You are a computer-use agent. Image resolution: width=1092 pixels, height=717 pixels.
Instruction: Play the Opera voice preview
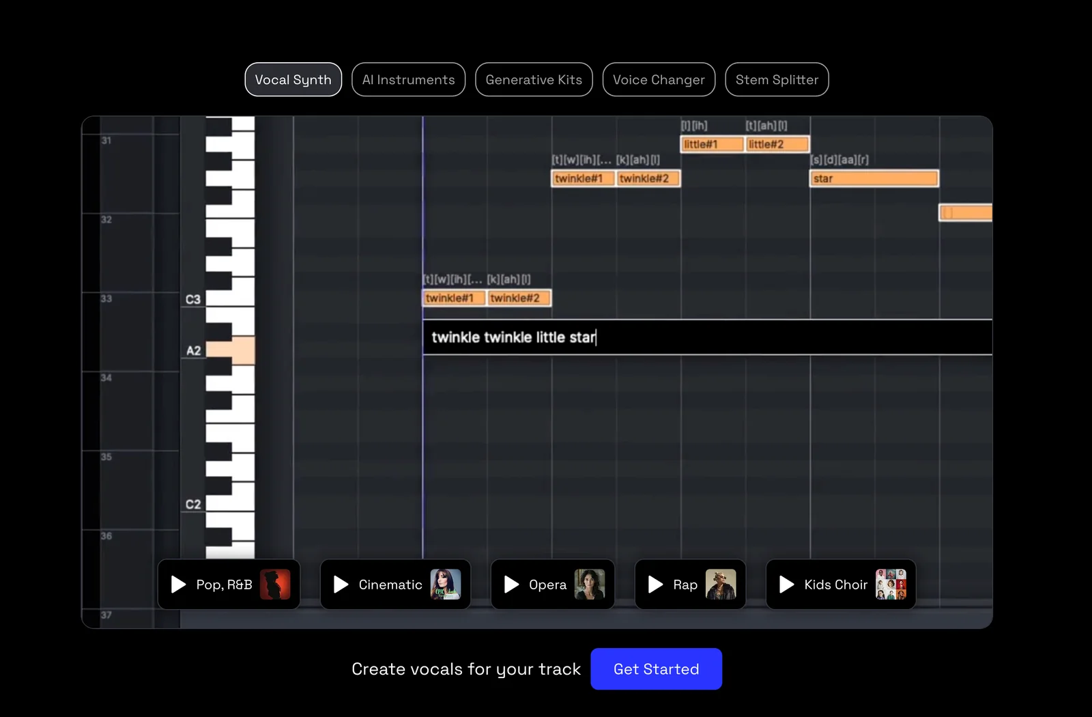click(x=511, y=585)
